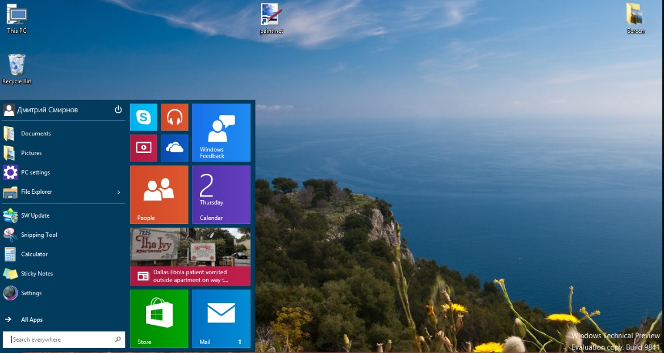Viewport: 664px width, 353px height.
Task: Launch Snipping Tool from Start menu
Action: pyautogui.click(x=39, y=235)
